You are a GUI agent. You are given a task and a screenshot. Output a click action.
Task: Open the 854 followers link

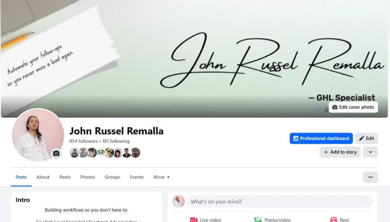coord(84,141)
